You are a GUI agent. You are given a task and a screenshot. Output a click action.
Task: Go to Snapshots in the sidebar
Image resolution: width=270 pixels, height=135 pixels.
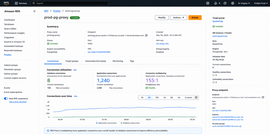pyautogui.click(x=9, y=37)
